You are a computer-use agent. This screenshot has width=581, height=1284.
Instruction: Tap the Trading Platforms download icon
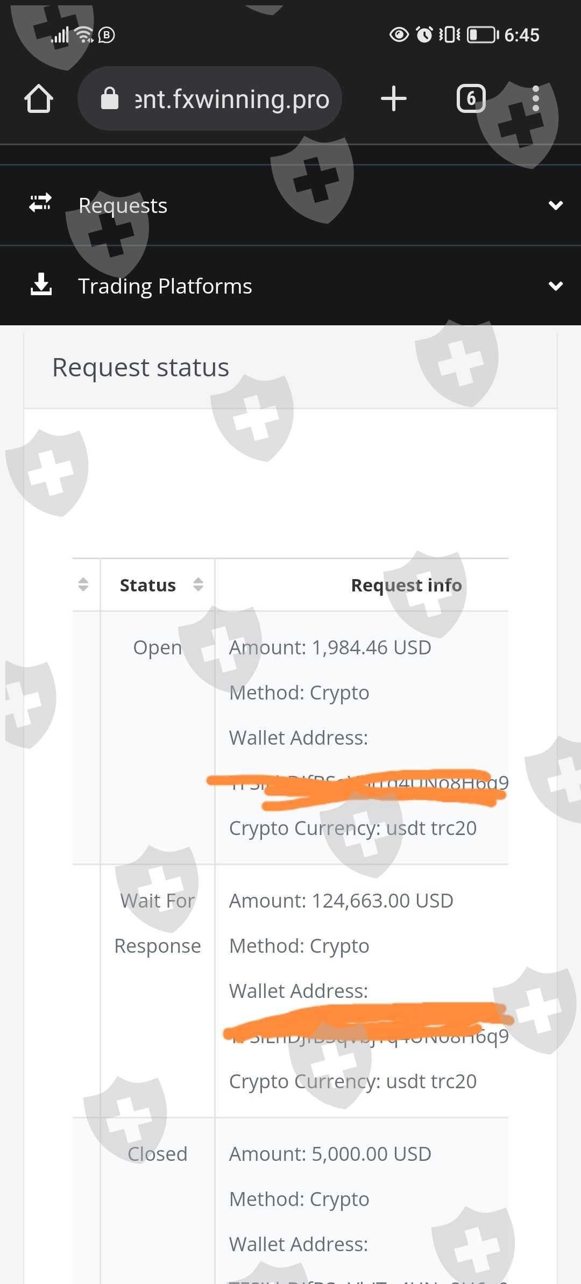[x=41, y=284]
